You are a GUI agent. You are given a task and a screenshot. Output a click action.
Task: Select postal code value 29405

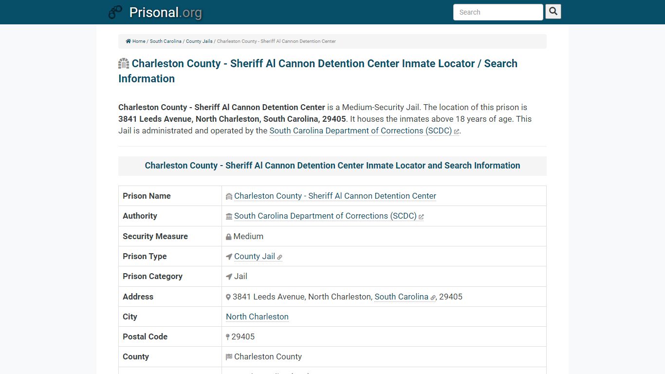tap(243, 337)
